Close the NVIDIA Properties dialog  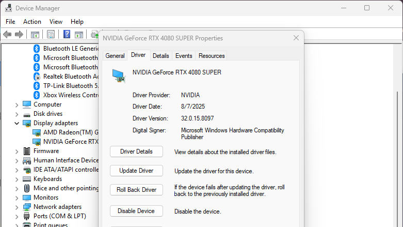click(296, 38)
